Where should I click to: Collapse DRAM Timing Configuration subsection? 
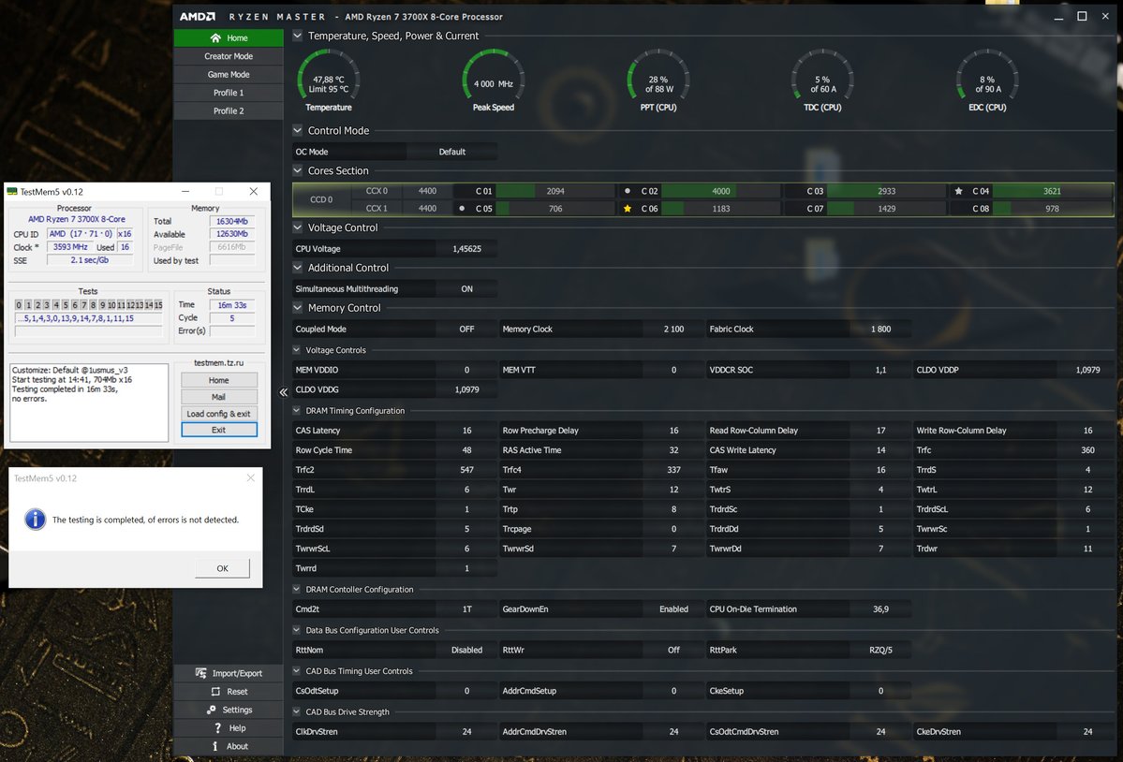[x=297, y=411]
